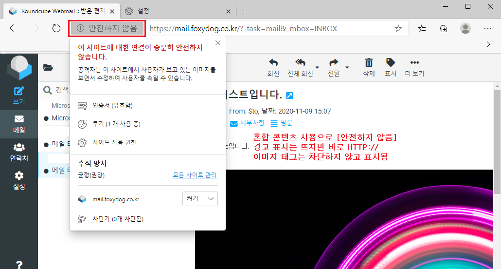Click 쓰기 compose in sidebar
The height and width of the screenshot is (269, 501).
coord(19,96)
